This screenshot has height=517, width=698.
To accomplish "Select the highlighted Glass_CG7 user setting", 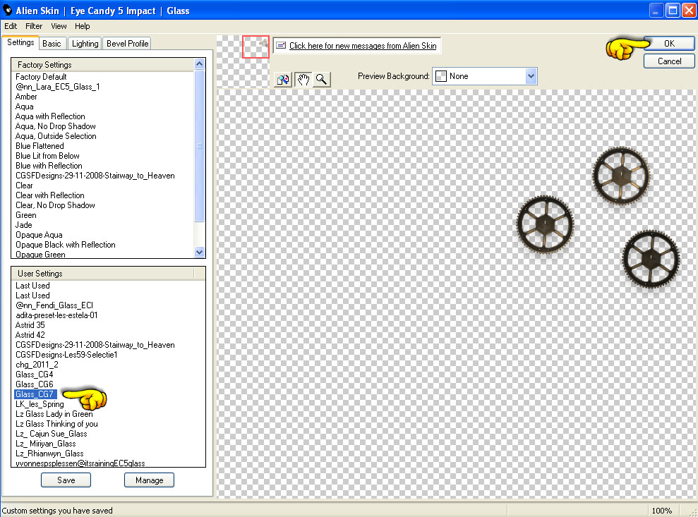I will pyautogui.click(x=35, y=394).
